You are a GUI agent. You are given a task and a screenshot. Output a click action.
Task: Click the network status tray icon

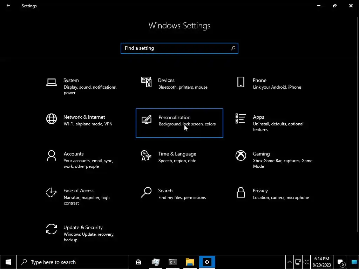pyautogui.click(x=298, y=262)
